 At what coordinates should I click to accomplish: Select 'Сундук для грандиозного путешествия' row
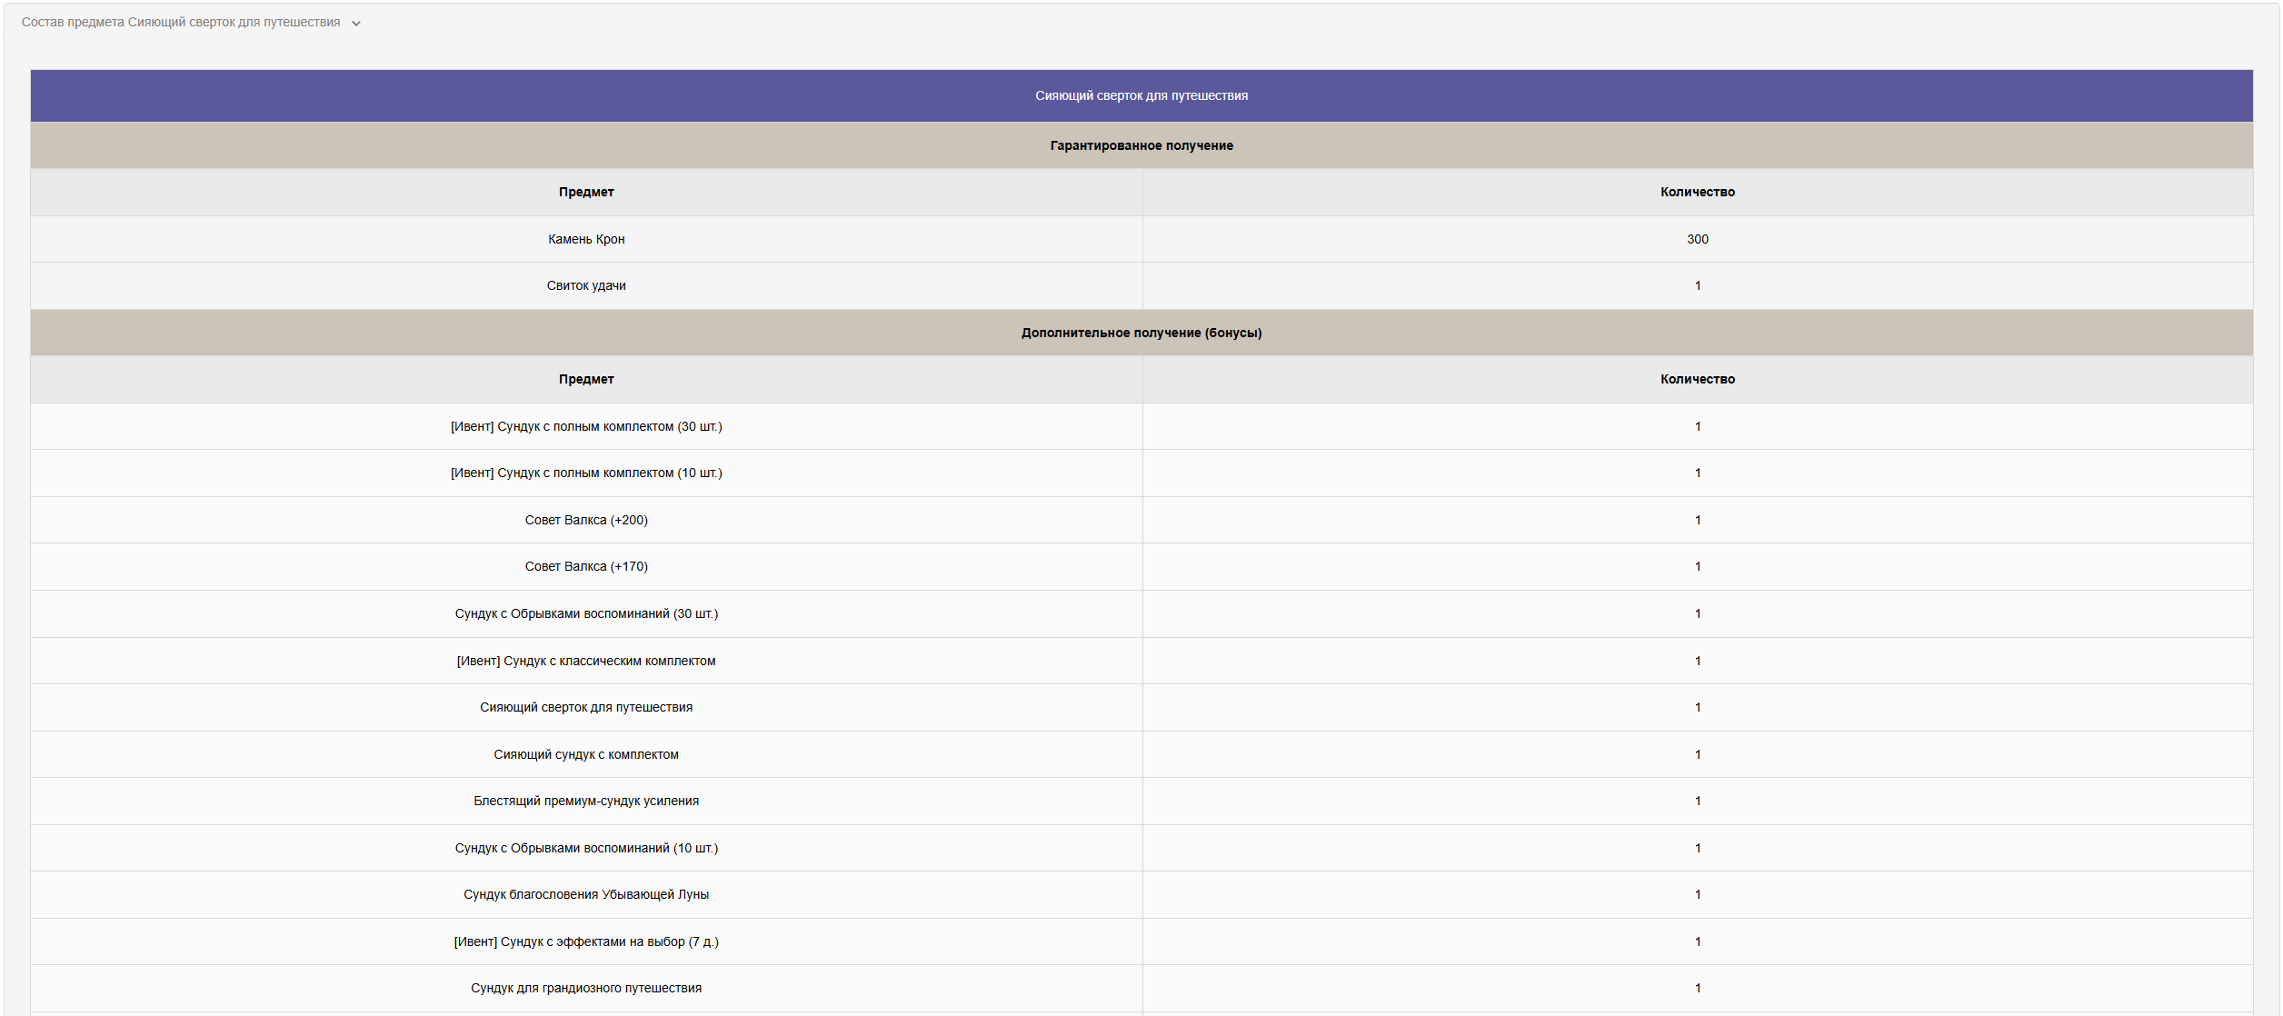point(586,988)
